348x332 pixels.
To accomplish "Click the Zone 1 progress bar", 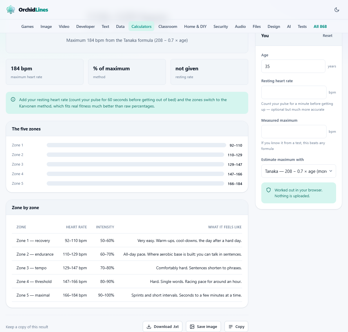I will click(136, 145).
